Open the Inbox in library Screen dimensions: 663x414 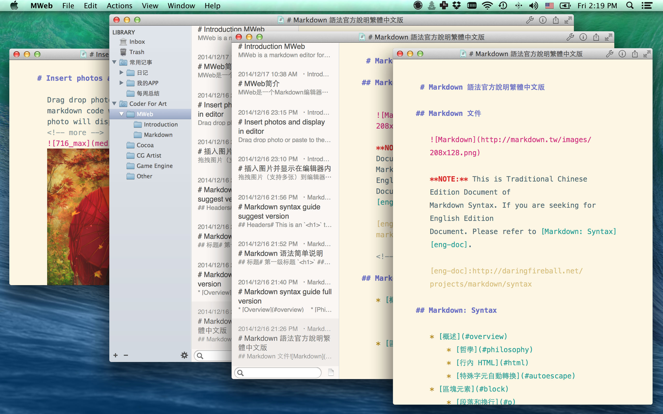[x=137, y=42]
